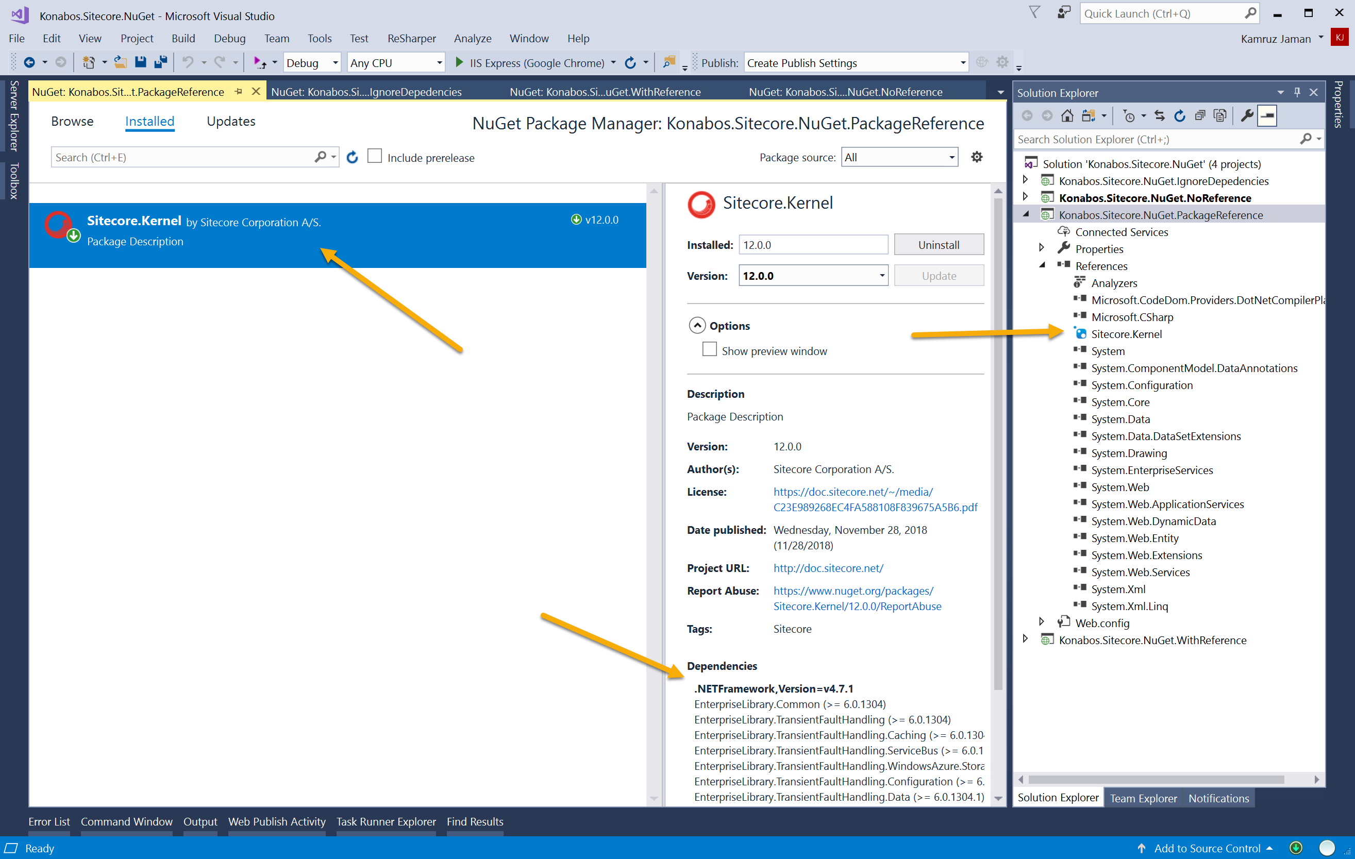Click Add to Source Control

tap(1207, 848)
